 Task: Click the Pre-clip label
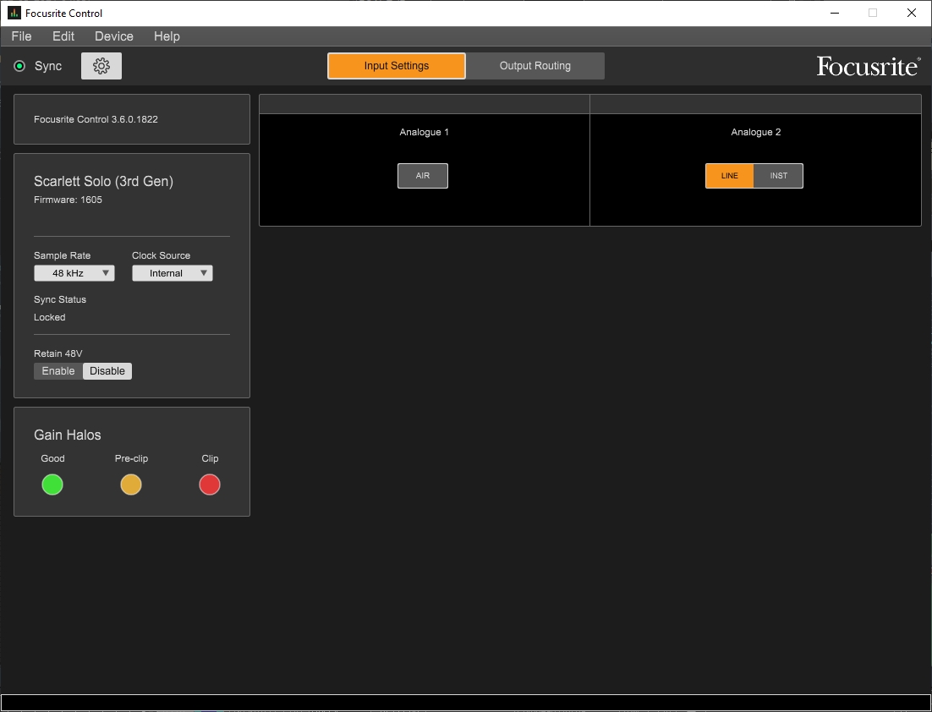coord(131,458)
